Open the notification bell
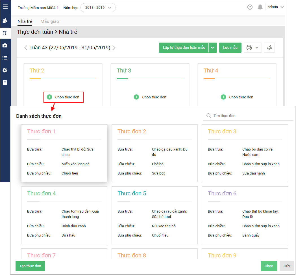296x276 pixels. [260, 7]
